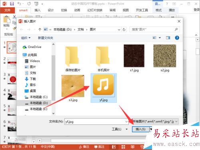Select 音乐 in navigation pane
Viewport: 200px width, 150px height.
[x=30, y=85]
